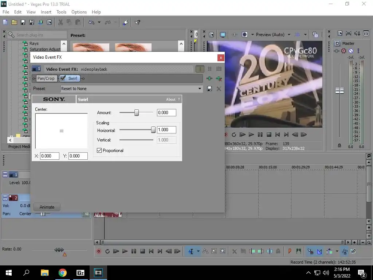Open the File menu

6,12
